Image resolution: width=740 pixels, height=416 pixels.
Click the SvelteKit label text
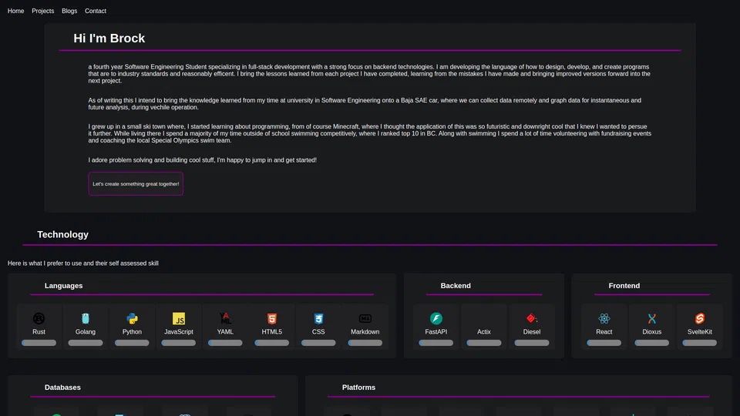699,331
